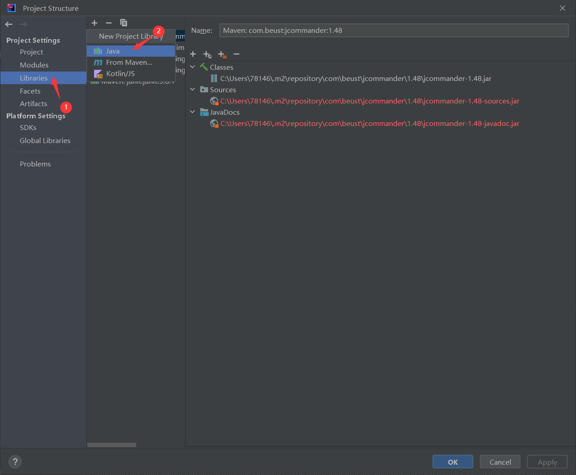
Task: Click the specify documentation URL plus-globe icon
Action: pyautogui.click(x=207, y=54)
